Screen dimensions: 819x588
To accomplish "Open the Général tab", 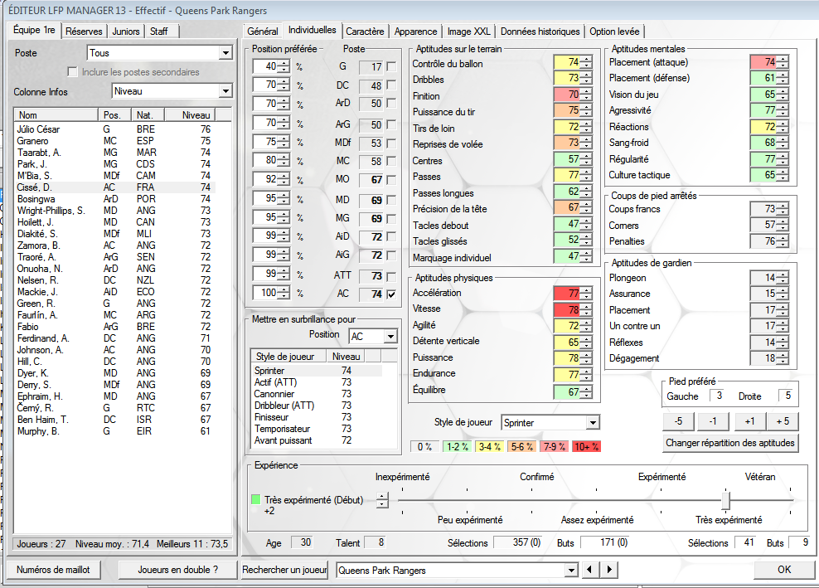I will click(x=263, y=32).
